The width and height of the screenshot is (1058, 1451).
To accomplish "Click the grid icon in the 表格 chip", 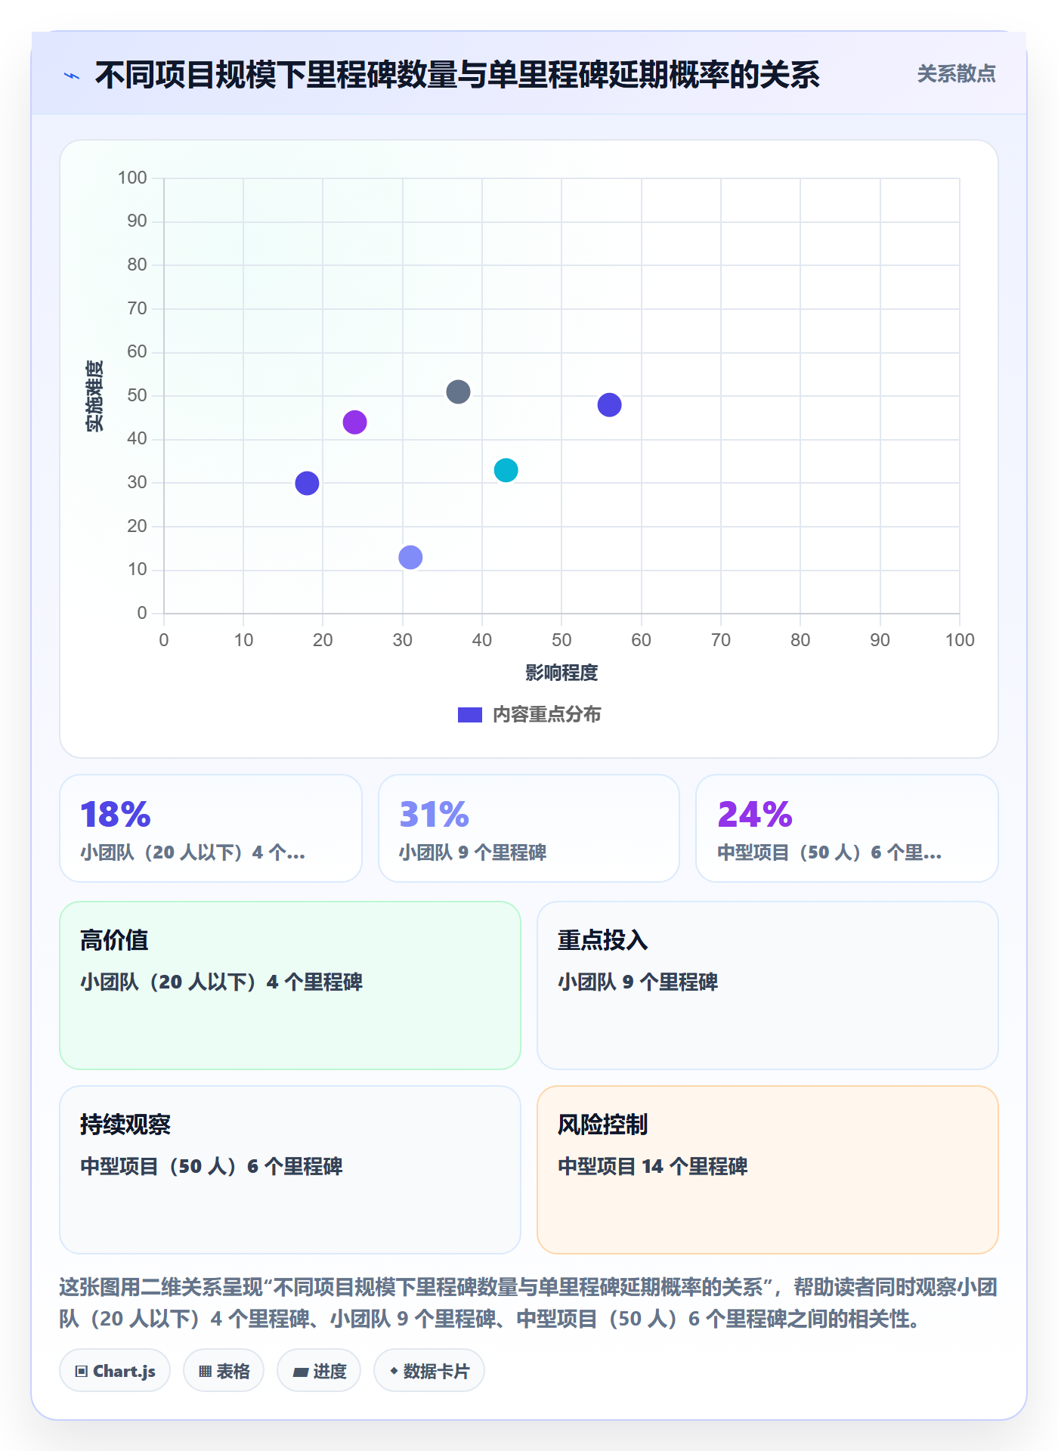I will coord(205,1372).
